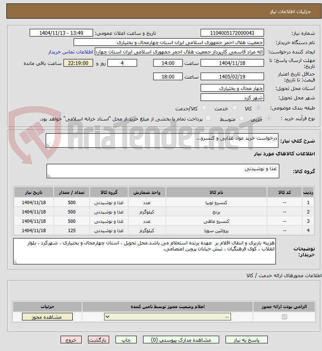This screenshot has height=351, width=322.
Task: Click the گروه کالا text area
Action: 162,171
